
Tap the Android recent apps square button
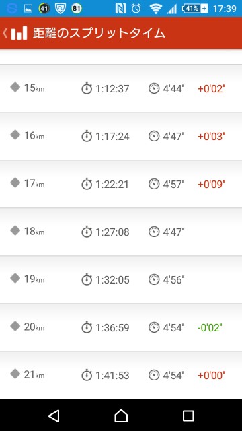pyautogui.click(x=188, y=416)
